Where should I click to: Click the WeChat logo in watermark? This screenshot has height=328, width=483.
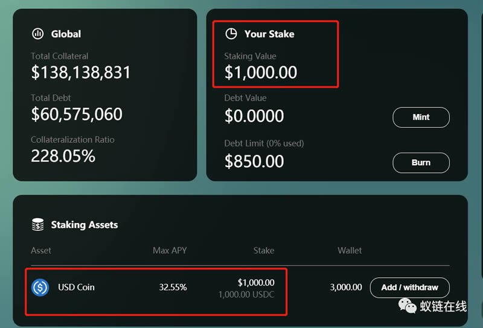coord(407,306)
